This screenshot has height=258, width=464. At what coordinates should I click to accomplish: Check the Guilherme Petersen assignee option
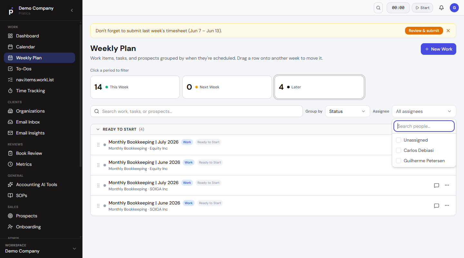[x=399, y=161]
